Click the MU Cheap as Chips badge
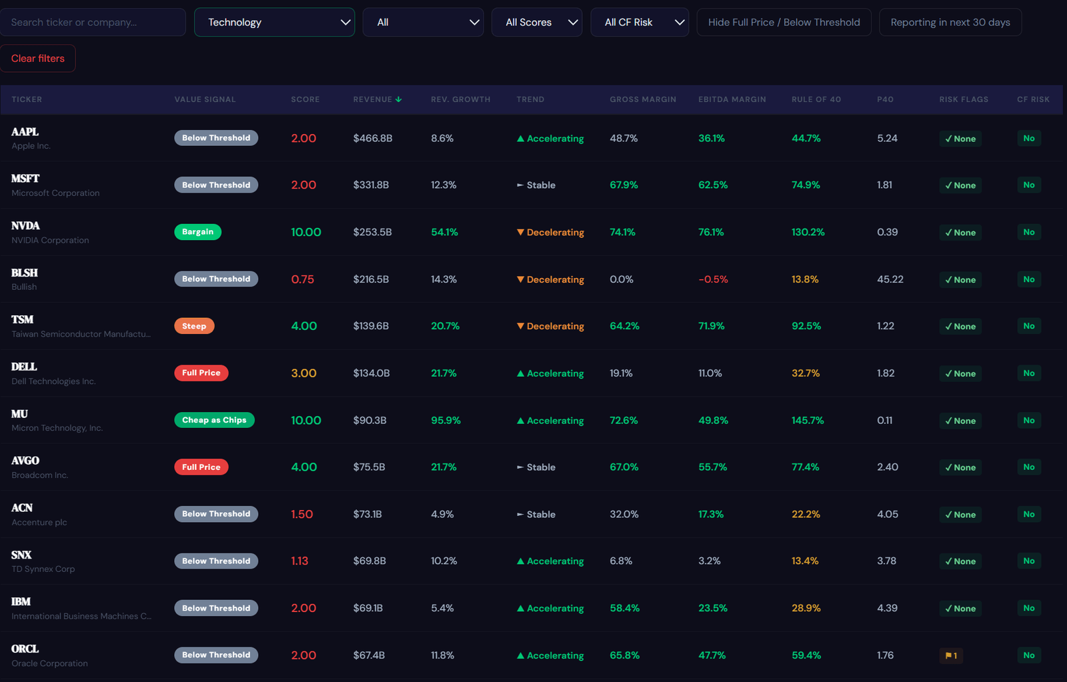 point(214,420)
